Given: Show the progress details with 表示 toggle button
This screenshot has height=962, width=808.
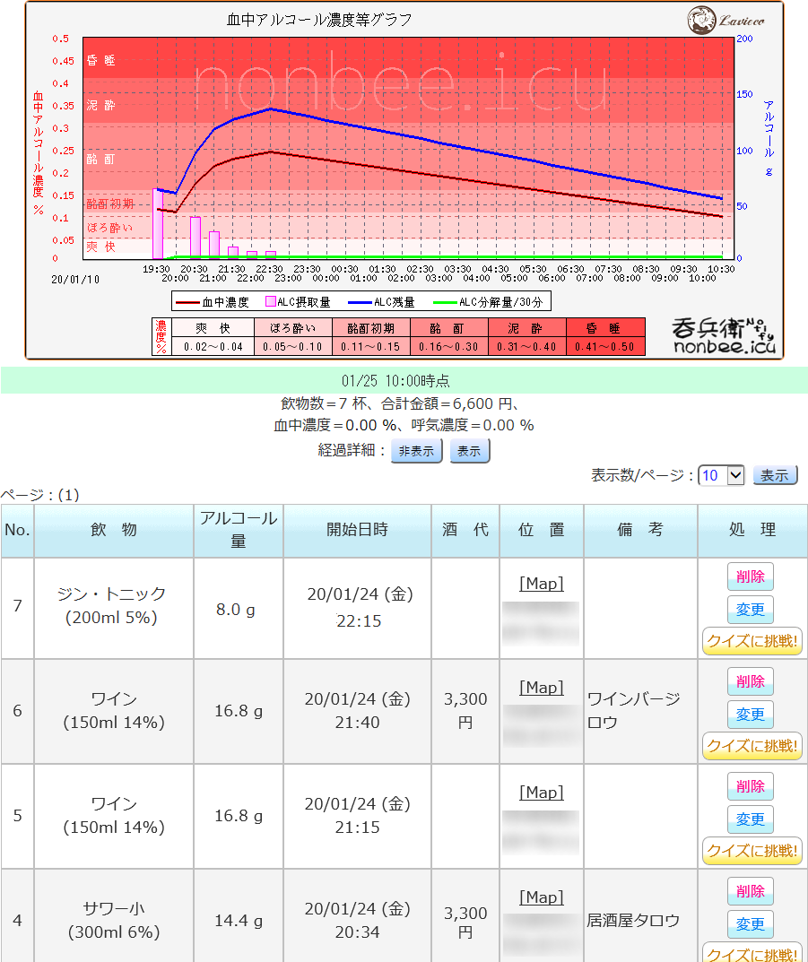Looking at the screenshot, I should point(469,451).
